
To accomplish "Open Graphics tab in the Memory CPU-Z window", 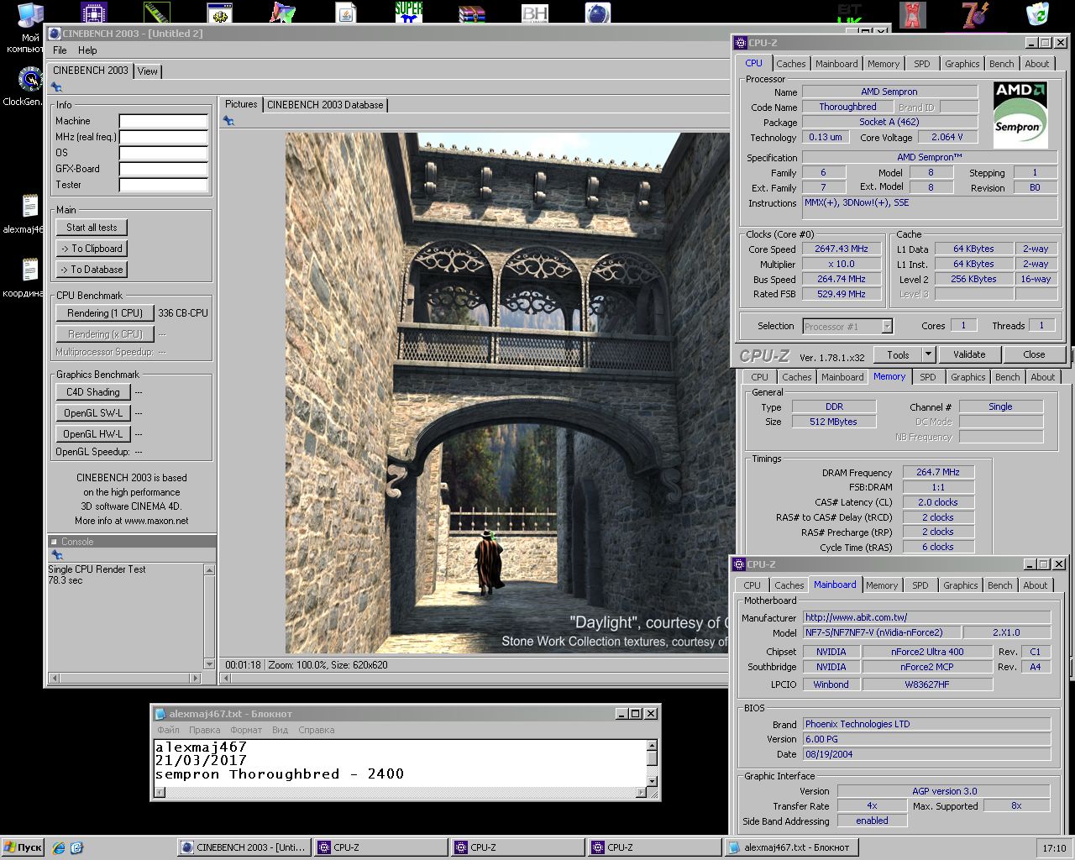I will point(967,377).
